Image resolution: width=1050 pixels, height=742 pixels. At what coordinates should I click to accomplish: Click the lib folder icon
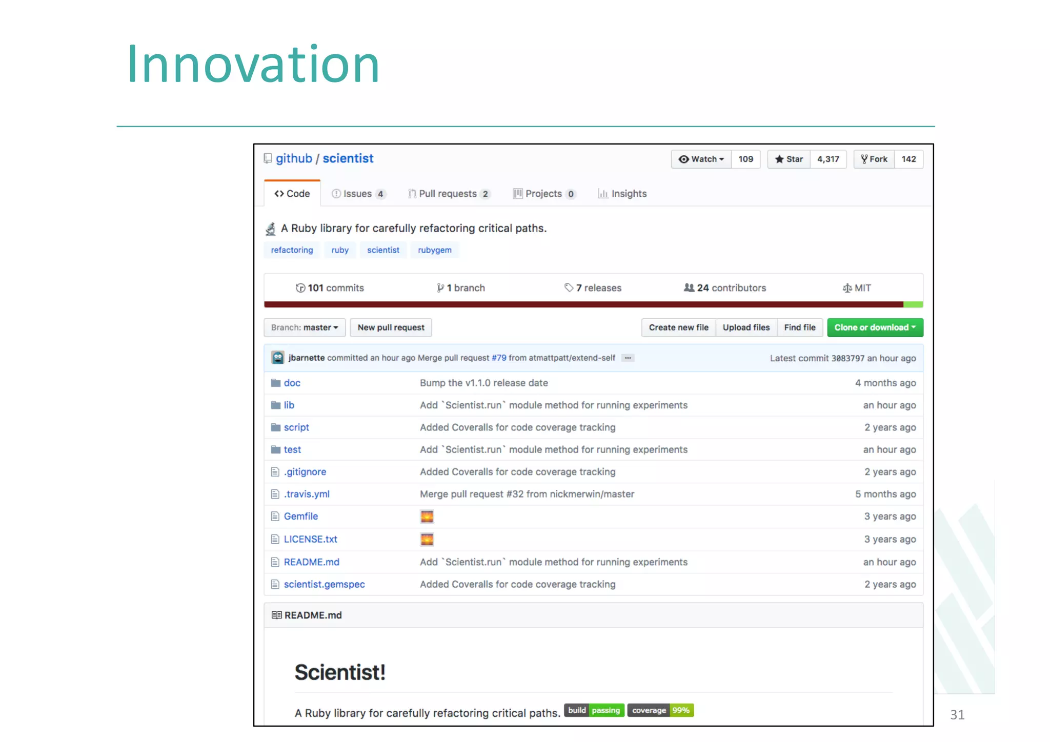point(276,405)
